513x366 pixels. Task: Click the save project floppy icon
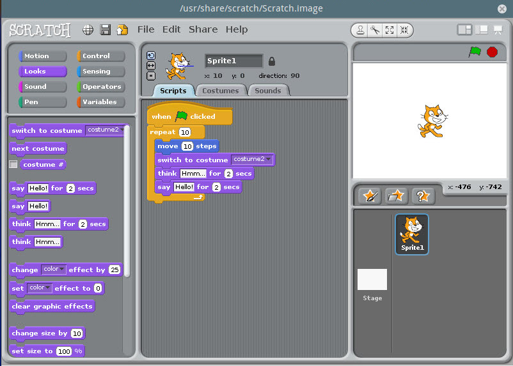pyautogui.click(x=106, y=30)
